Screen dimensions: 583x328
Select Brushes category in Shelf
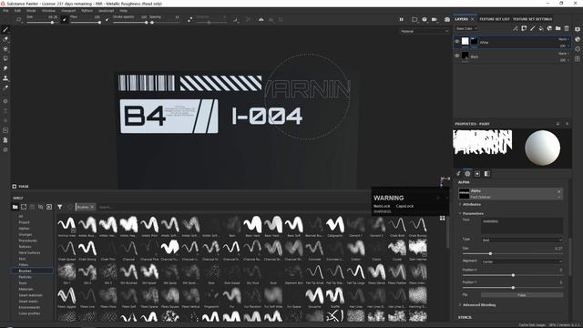[32, 271]
